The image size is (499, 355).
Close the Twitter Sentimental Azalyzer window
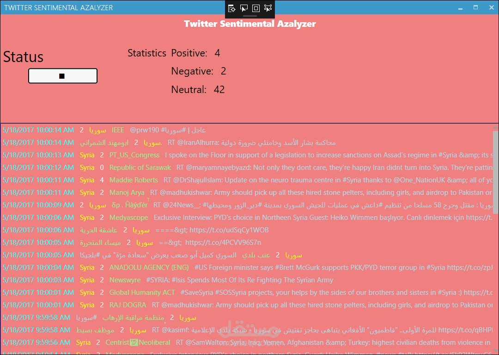pyautogui.click(x=491, y=7)
